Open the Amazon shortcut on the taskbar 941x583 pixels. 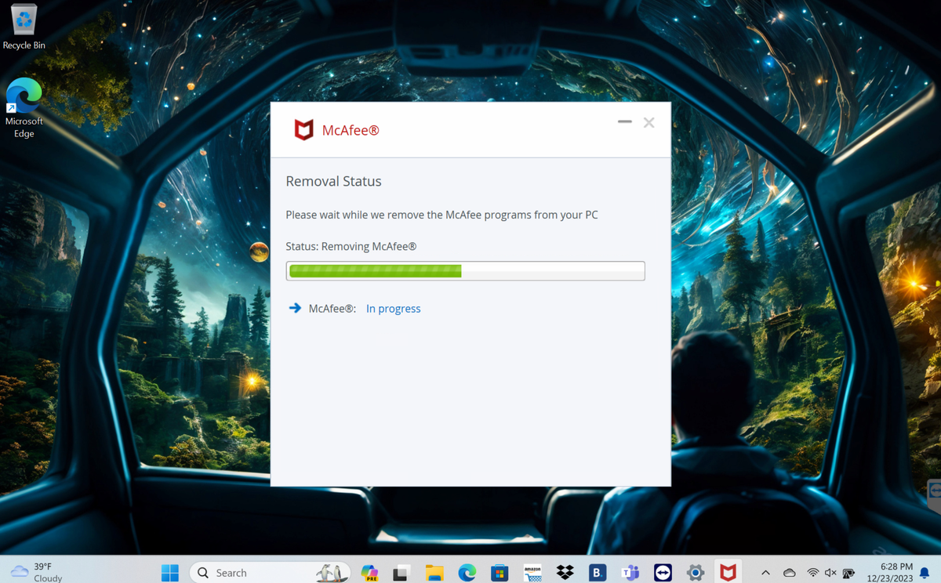point(532,572)
